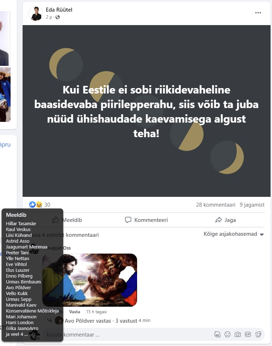Open the post options three-dot menu
The height and width of the screenshot is (346, 272).
coord(258,13)
